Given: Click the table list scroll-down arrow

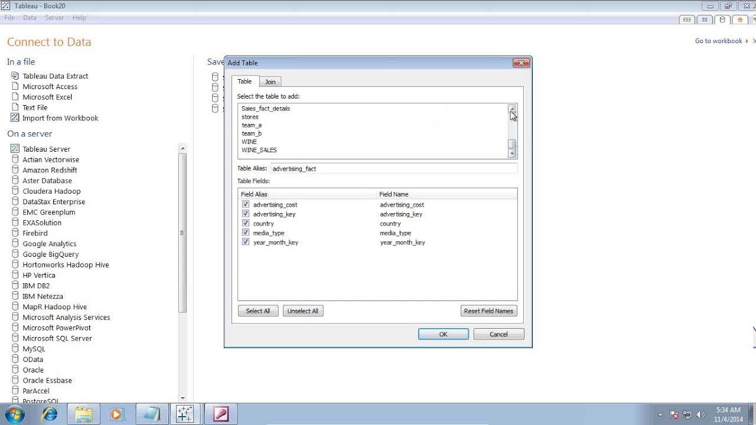Looking at the screenshot, I should click(x=512, y=153).
